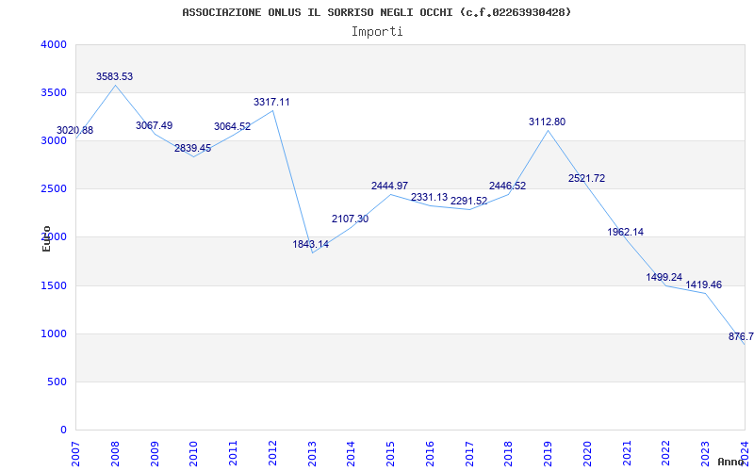754x471 pixels.
Task: Click the 2012 x-axis year label
Action: [272, 453]
